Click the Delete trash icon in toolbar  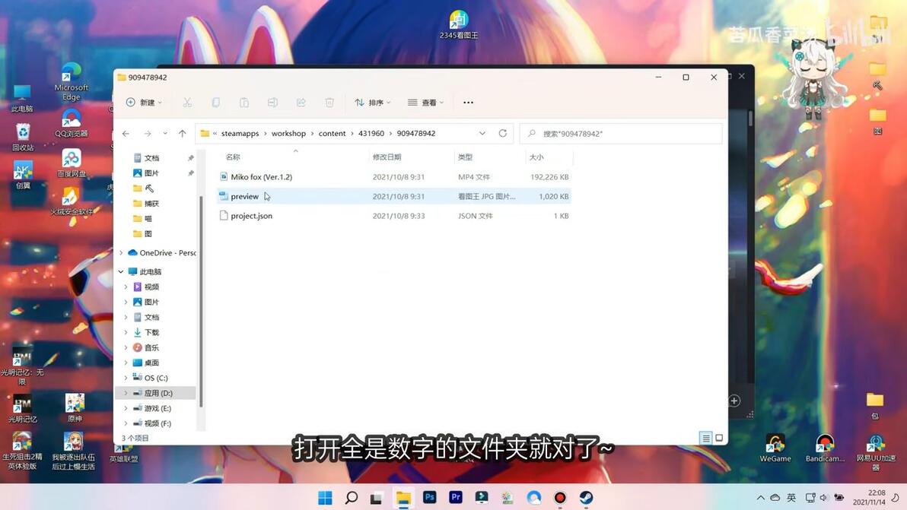(329, 103)
